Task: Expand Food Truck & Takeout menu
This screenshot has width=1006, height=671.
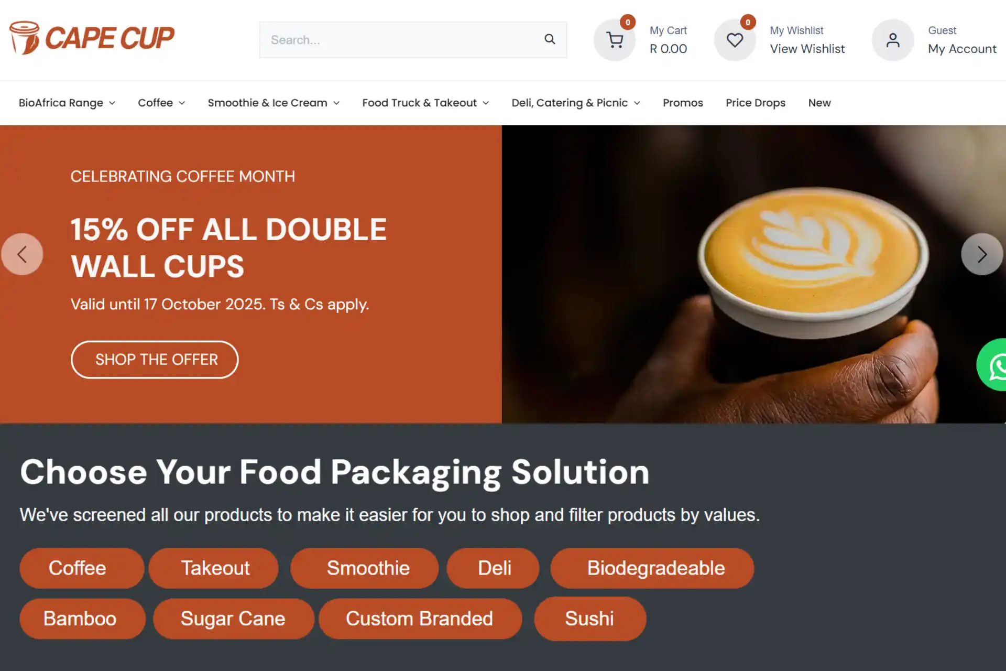Action: [x=425, y=103]
